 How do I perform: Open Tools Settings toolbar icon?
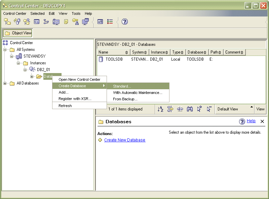[x=100, y=22]
